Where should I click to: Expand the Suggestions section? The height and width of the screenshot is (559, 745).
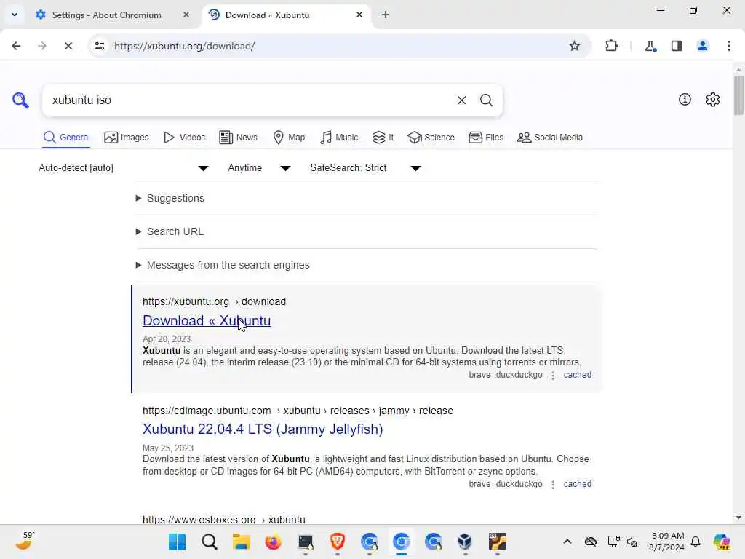[x=175, y=198]
